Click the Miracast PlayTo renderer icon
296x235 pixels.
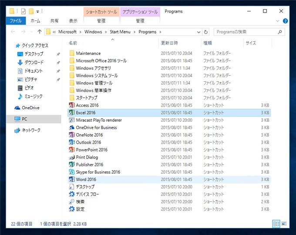[72, 120]
